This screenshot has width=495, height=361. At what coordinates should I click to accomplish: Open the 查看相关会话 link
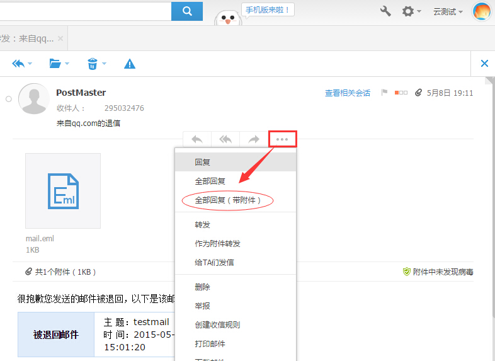pyautogui.click(x=347, y=93)
